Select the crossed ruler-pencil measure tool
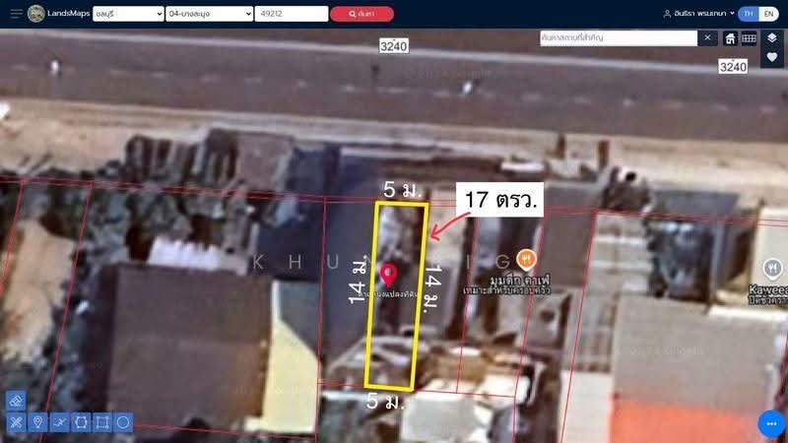Image resolution: width=788 pixels, height=443 pixels. pyautogui.click(x=16, y=422)
